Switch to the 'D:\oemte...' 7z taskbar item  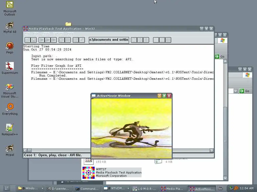[x=58, y=188]
